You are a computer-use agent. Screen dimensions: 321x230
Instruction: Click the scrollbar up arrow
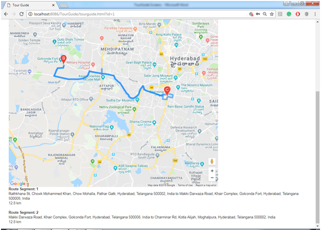[x=317, y=21]
